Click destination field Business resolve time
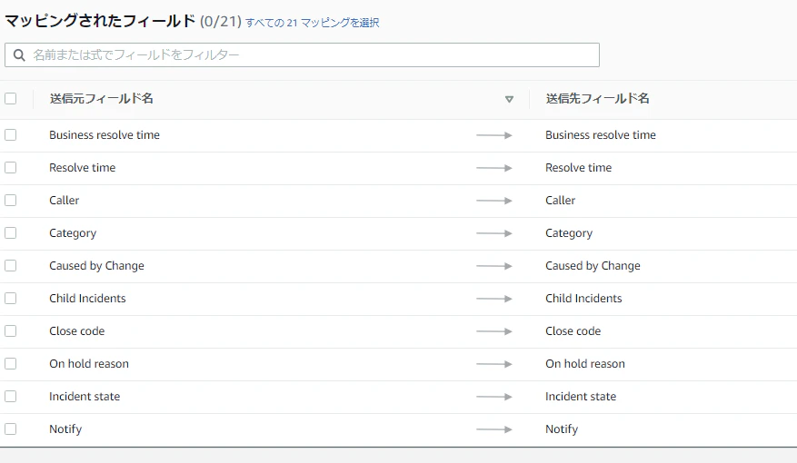Viewport: 797px width, 463px height. click(x=601, y=135)
